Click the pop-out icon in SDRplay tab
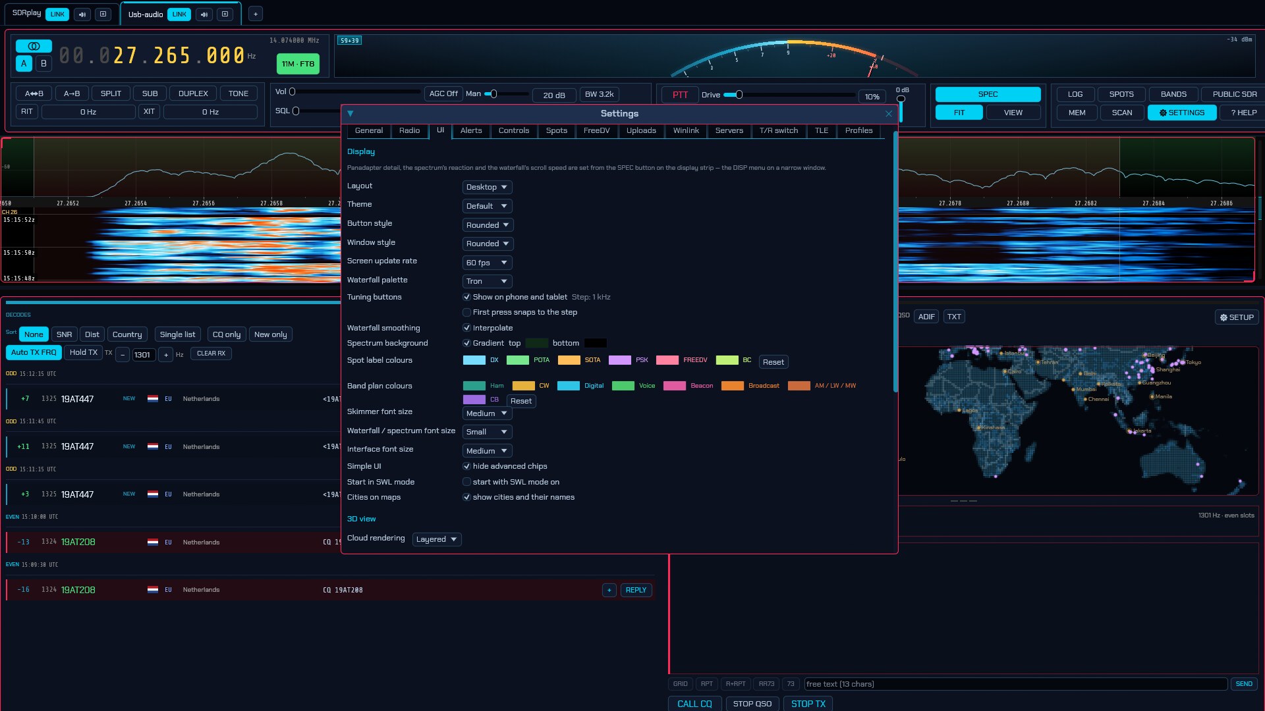The width and height of the screenshot is (1265, 711). click(103, 14)
